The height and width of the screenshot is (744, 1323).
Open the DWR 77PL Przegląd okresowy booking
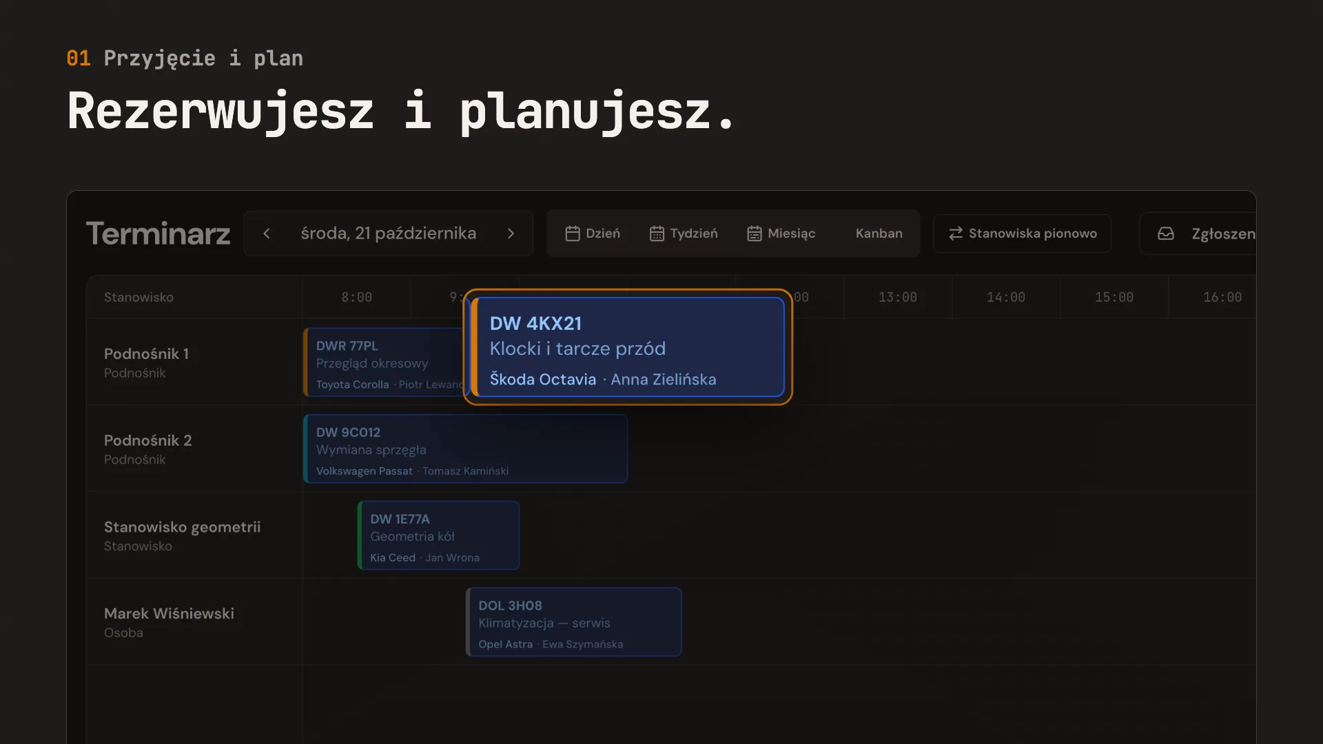pos(384,362)
